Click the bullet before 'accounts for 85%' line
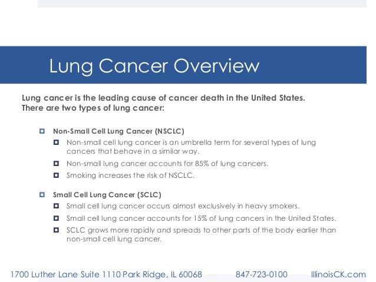This screenshot has height=282, width=376. point(57,164)
